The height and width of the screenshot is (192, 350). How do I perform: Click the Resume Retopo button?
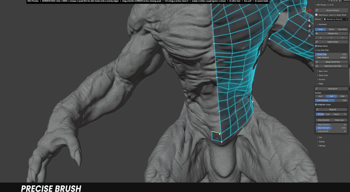pyautogui.click(x=331, y=10)
